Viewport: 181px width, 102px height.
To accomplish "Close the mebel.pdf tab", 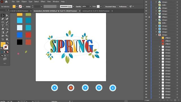I will pyautogui.click(x=112, y=11).
